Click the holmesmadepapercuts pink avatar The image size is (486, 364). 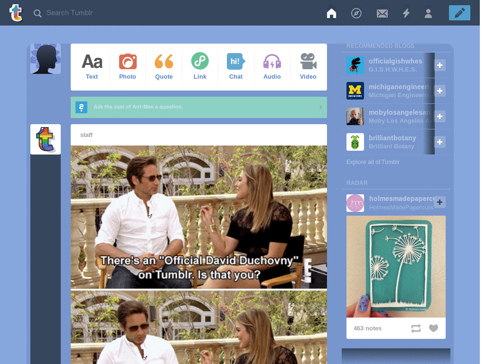pos(355,203)
